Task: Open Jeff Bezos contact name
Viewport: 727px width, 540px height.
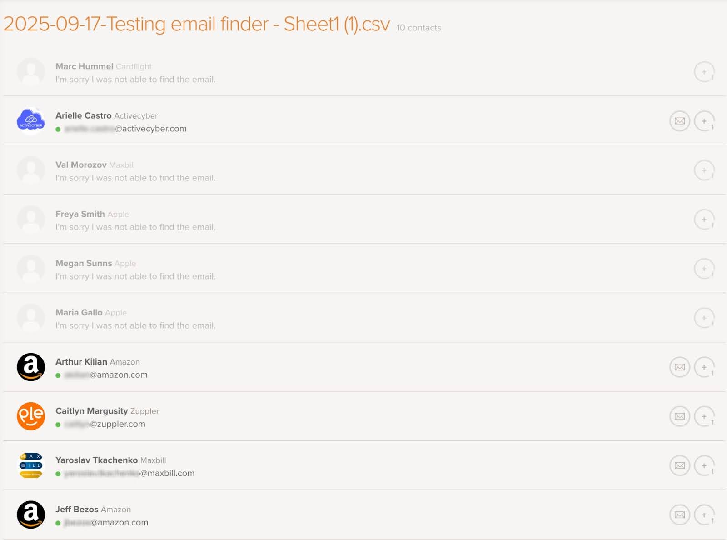Action: click(77, 510)
